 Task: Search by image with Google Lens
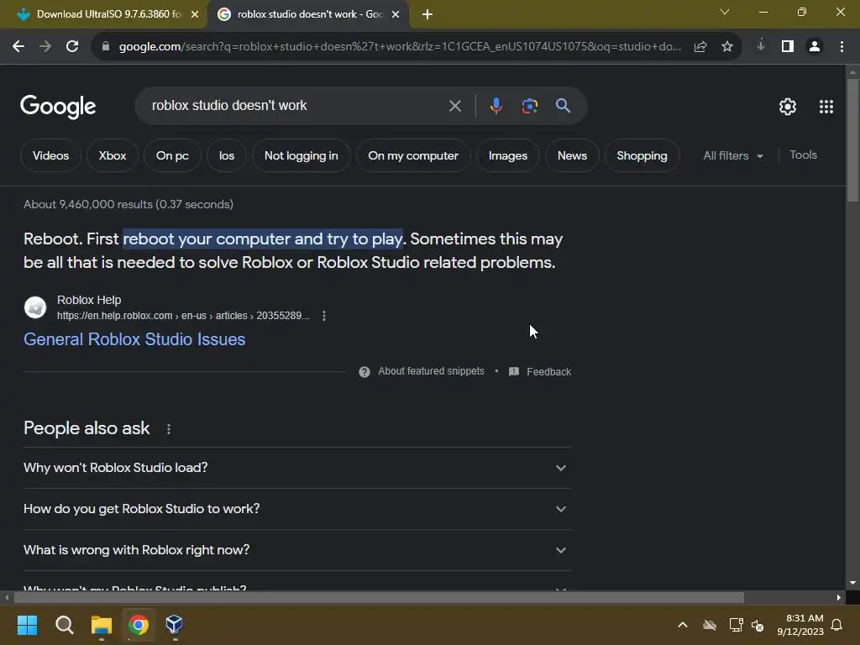pyautogui.click(x=529, y=106)
